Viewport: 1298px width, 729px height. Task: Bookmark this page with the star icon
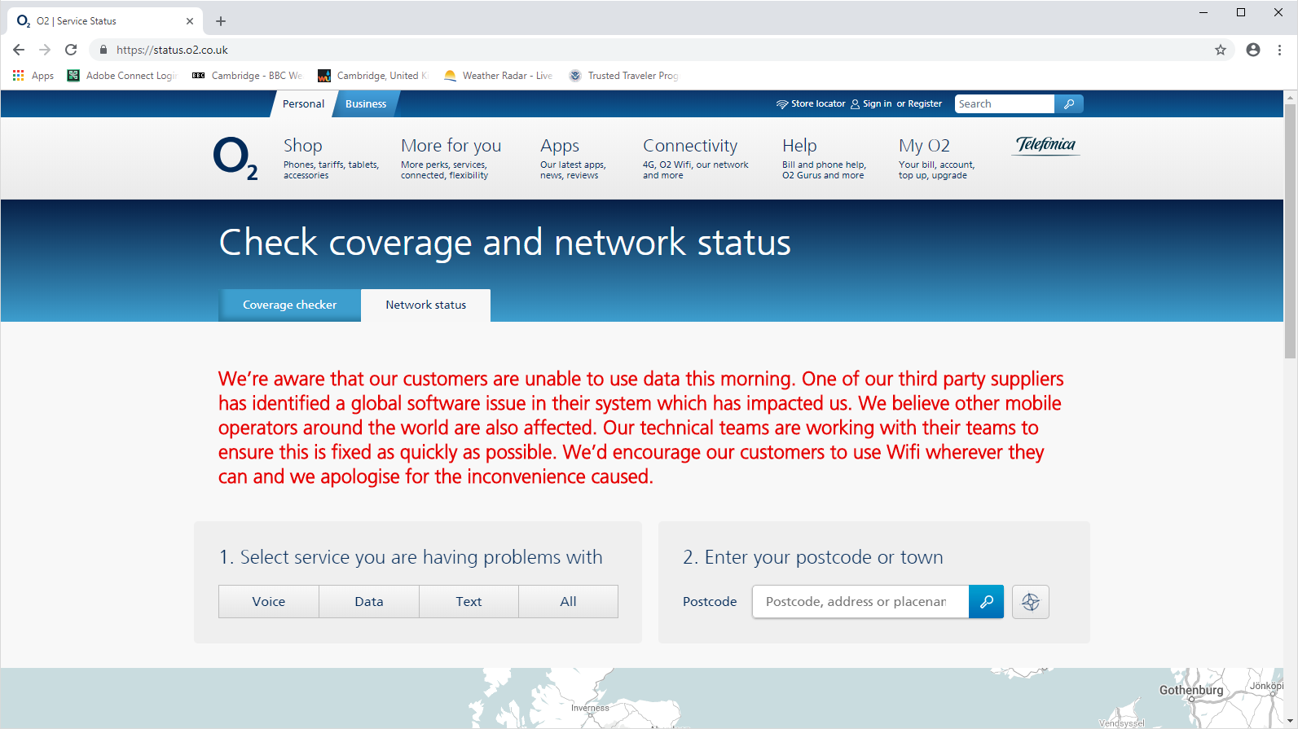(1221, 50)
